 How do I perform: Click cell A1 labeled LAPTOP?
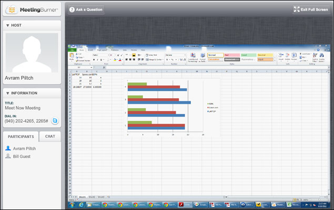coord(76,75)
